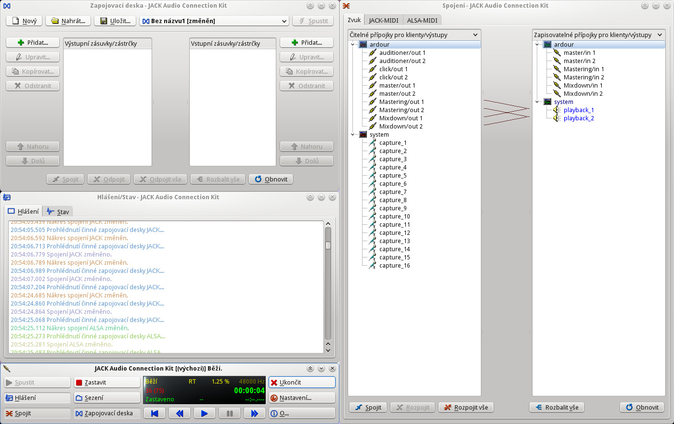674x424 pixels.
Task: Select ardour master/out 1 output port
Action: coord(397,86)
